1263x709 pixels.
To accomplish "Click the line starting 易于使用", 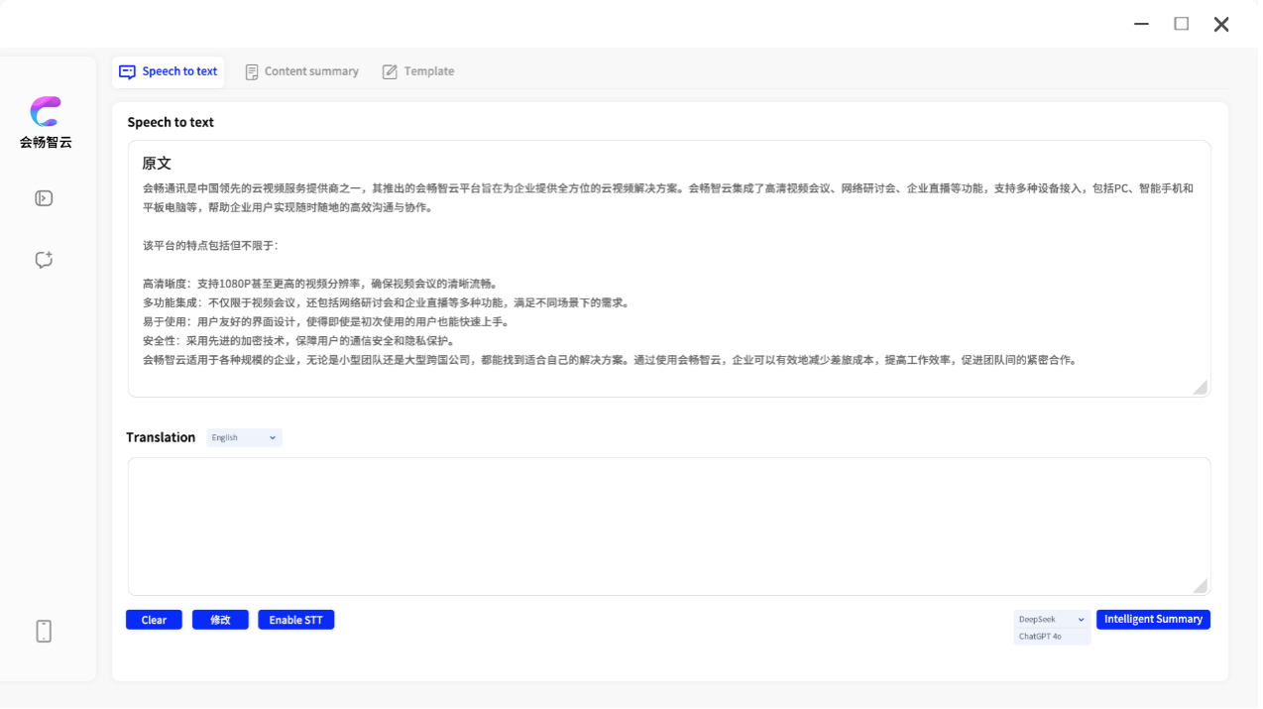I will [326, 321].
